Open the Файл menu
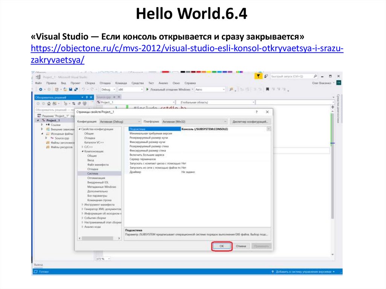 [38, 83]
